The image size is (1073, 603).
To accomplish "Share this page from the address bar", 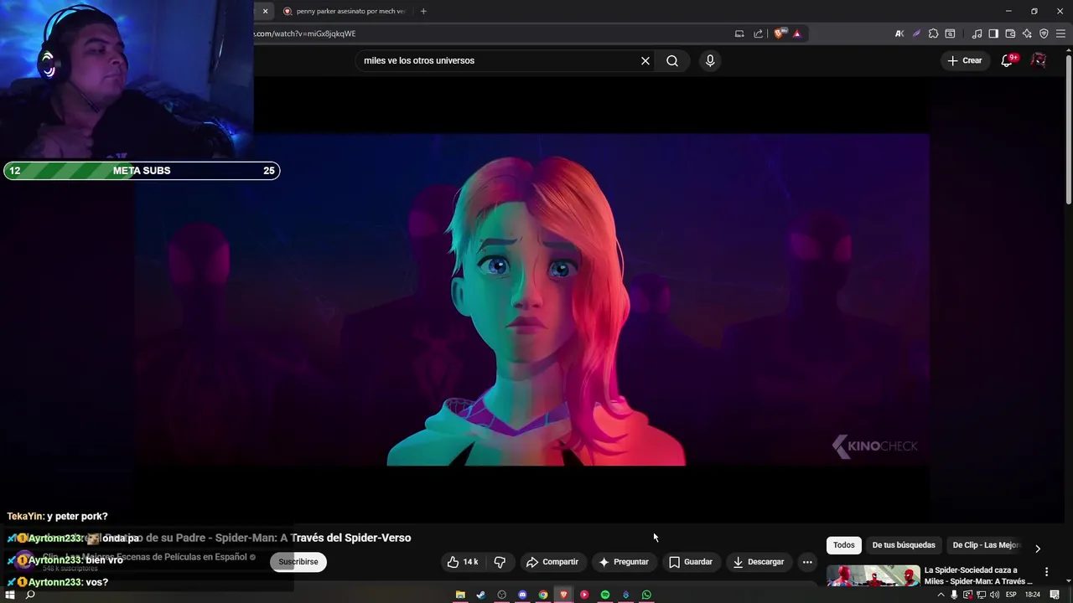I will [x=759, y=33].
